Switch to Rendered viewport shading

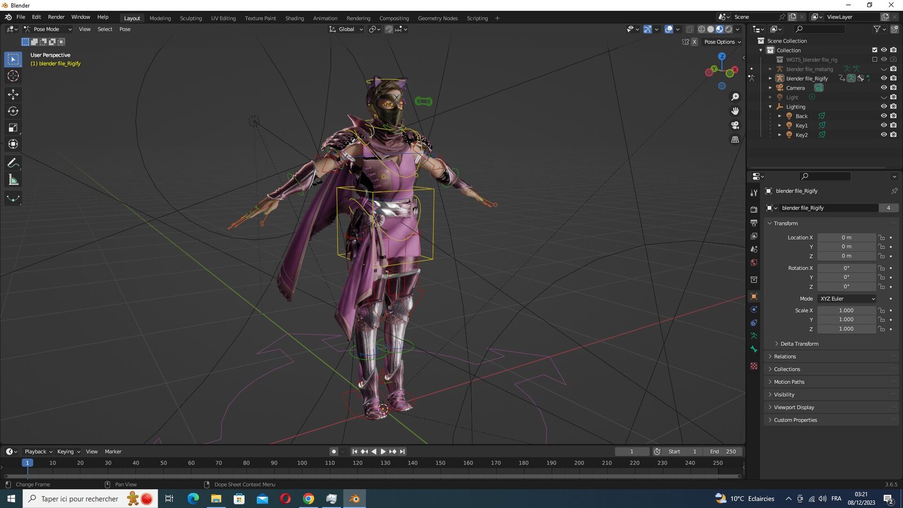coord(729,29)
